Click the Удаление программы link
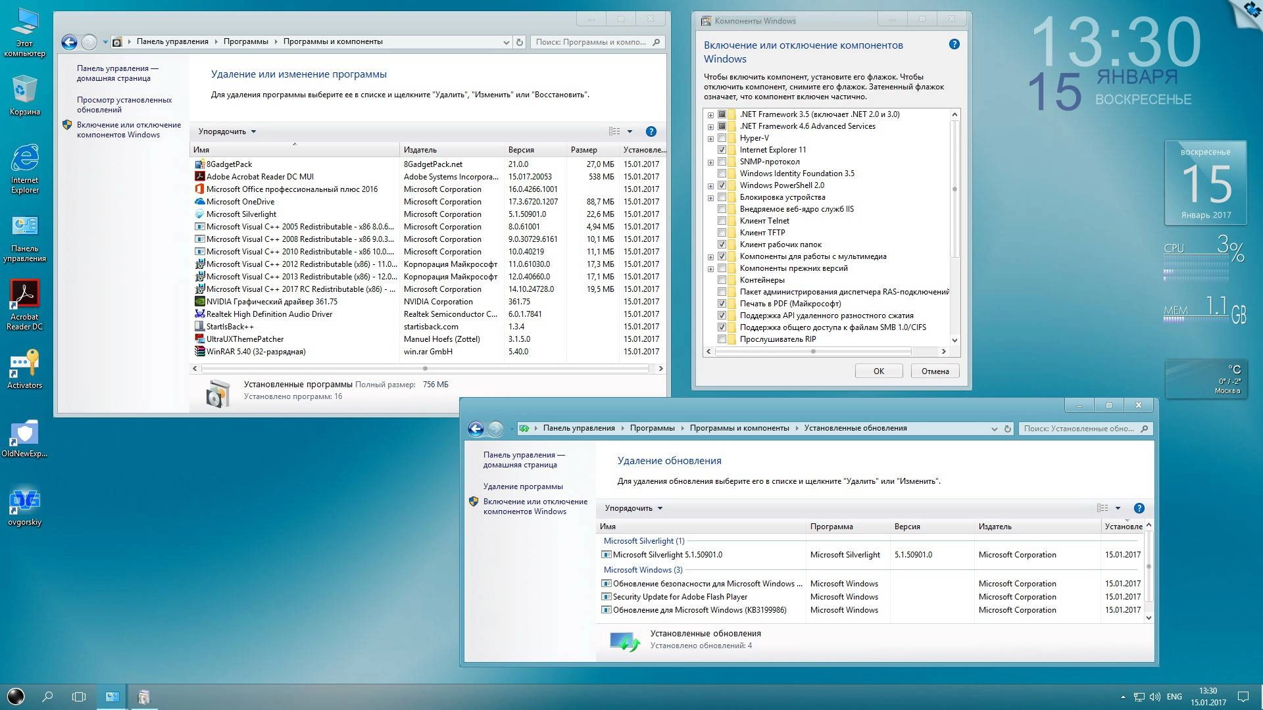 point(524,486)
